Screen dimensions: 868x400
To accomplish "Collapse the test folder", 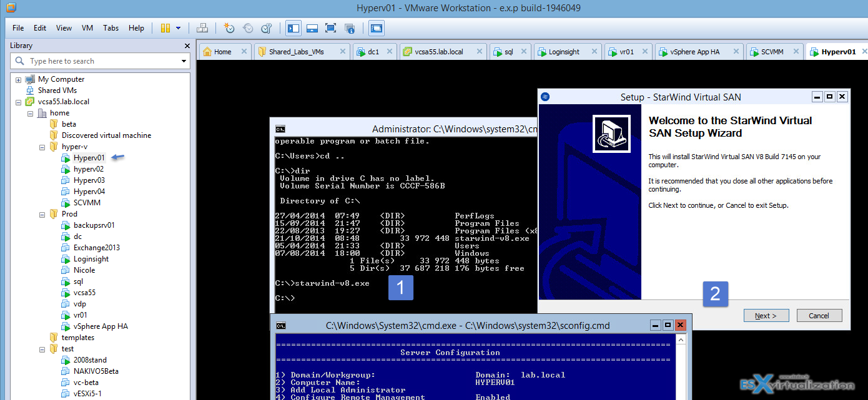I will click(42, 349).
